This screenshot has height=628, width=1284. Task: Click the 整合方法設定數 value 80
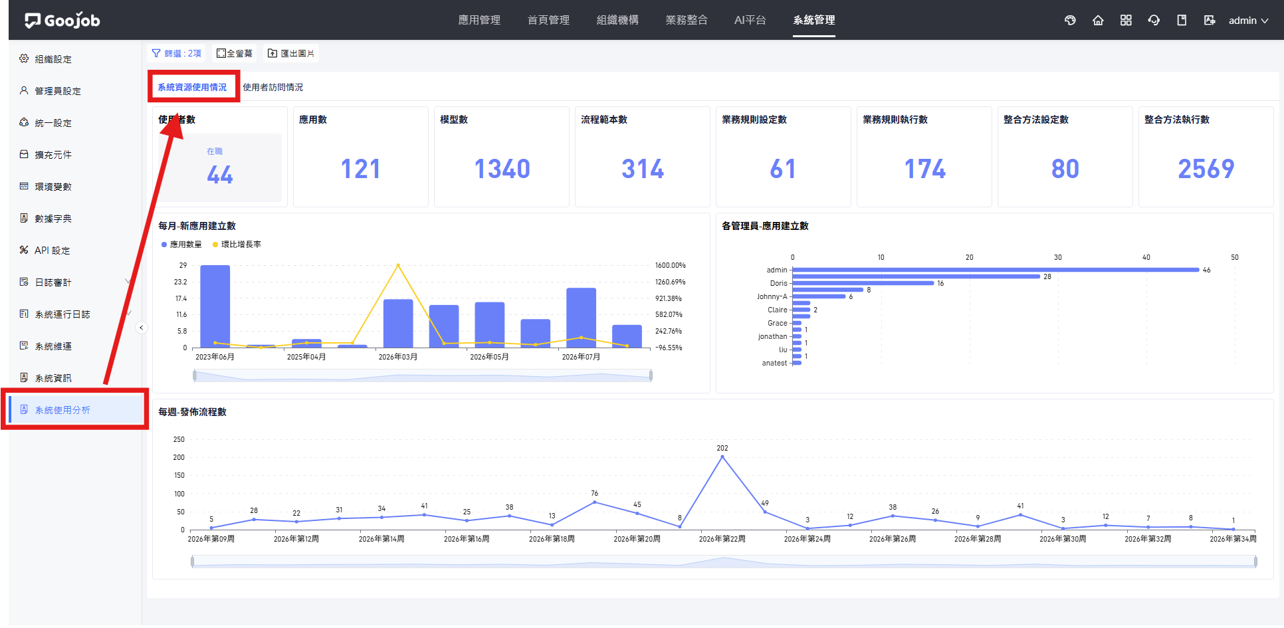[x=1065, y=169]
